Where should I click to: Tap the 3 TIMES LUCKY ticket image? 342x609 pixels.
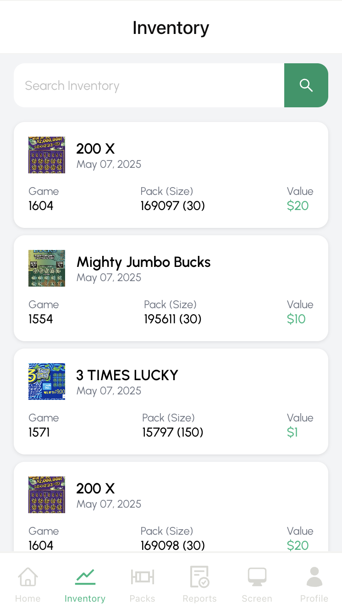[47, 382]
